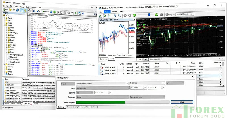Adjust the visualization speed slider
Image resolution: width=227 pixels, height=119 pixels.
[x=149, y=14]
